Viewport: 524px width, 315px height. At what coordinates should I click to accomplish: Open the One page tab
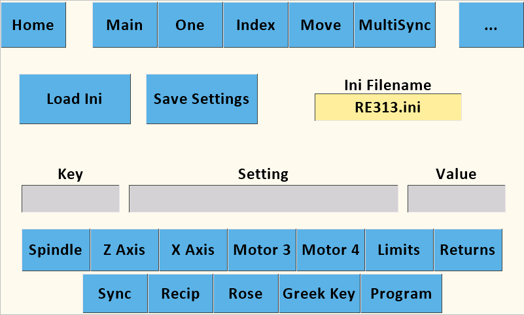(x=190, y=25)
